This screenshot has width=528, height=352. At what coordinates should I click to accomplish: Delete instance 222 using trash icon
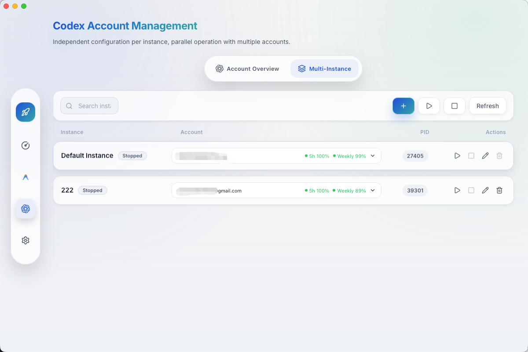click(499, 190)
